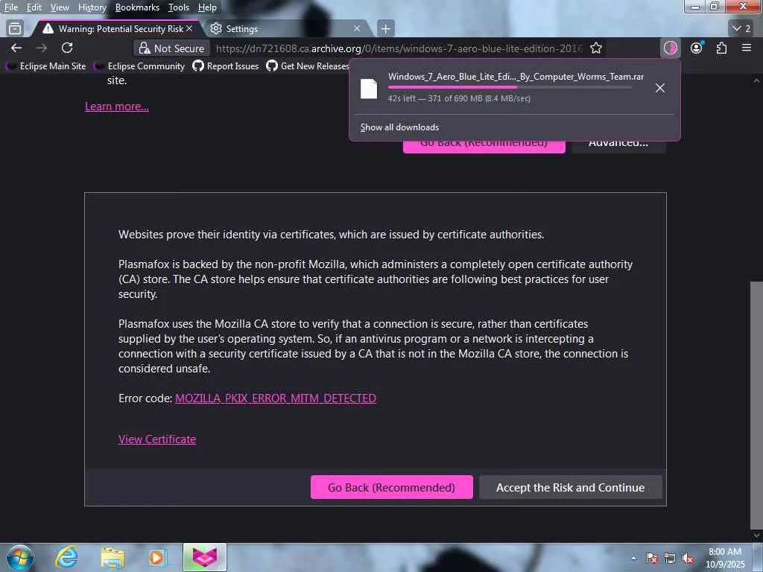Click the MOZILLA_PKIX_ERROR_MITM_DETECTED error code link
The image size is (763, 572).
click(276, 398)
